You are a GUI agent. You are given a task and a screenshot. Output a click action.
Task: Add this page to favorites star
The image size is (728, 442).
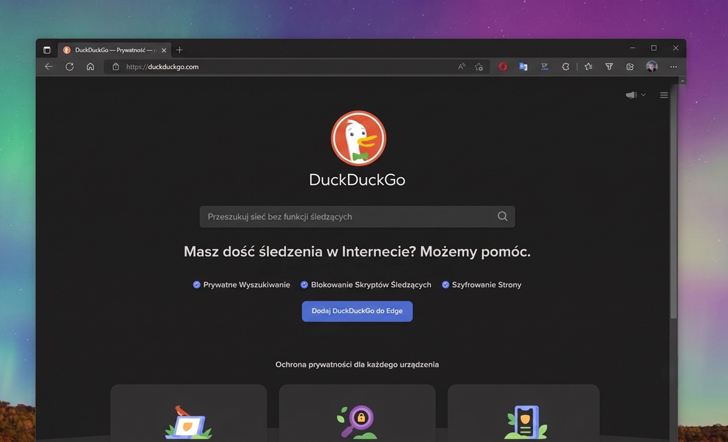[479, 67]
